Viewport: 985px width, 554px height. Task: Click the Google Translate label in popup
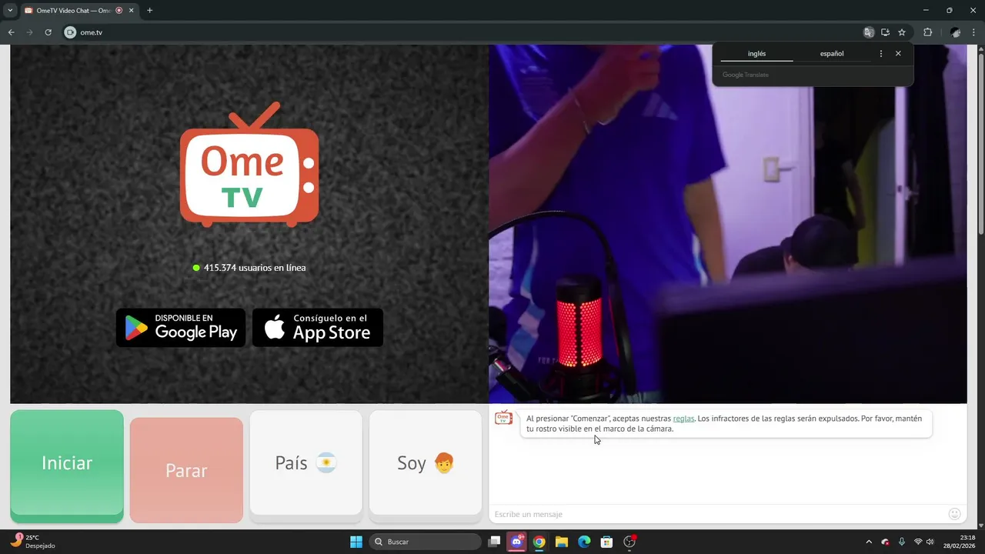[x=746, y=75]
